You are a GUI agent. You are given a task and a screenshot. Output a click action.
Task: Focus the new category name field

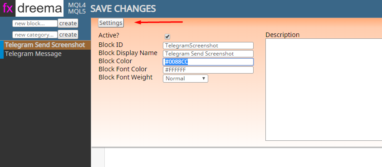coord(35,35)
